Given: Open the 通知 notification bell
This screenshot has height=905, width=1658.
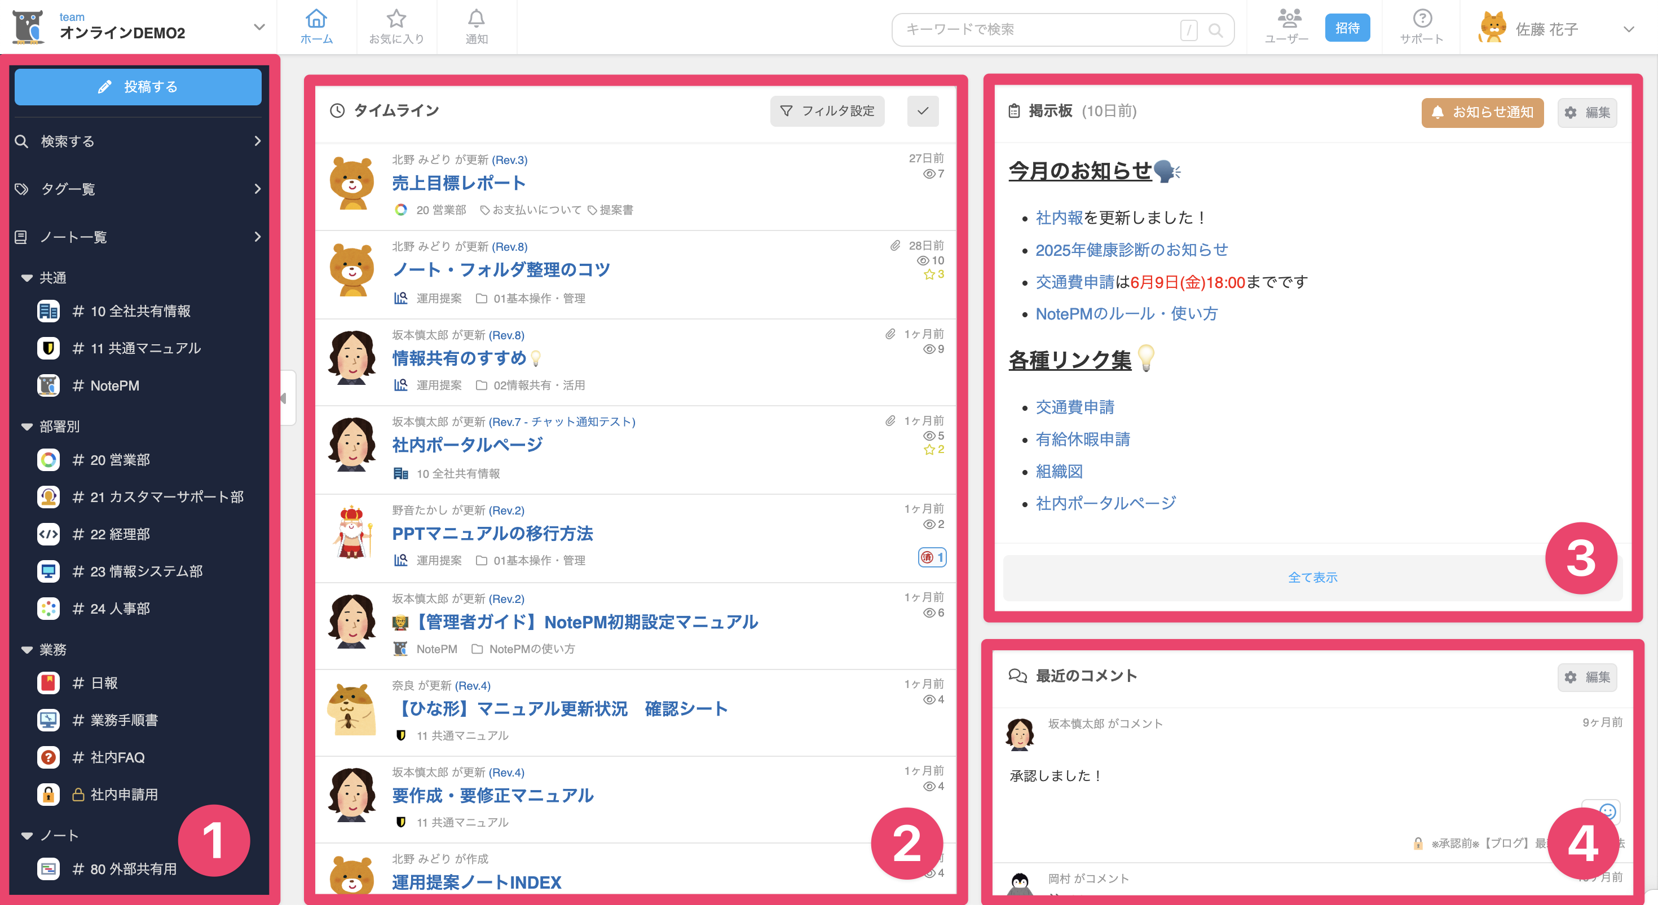Looking at the screenshot, I should pos(477,26).
